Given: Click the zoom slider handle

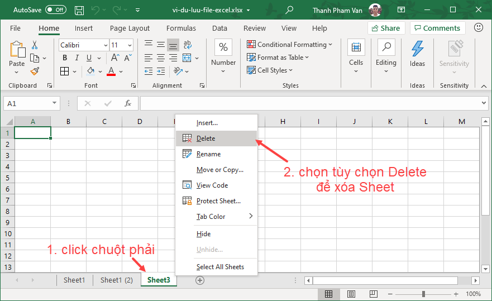Looking at the screenshot, I should [423, 294].
